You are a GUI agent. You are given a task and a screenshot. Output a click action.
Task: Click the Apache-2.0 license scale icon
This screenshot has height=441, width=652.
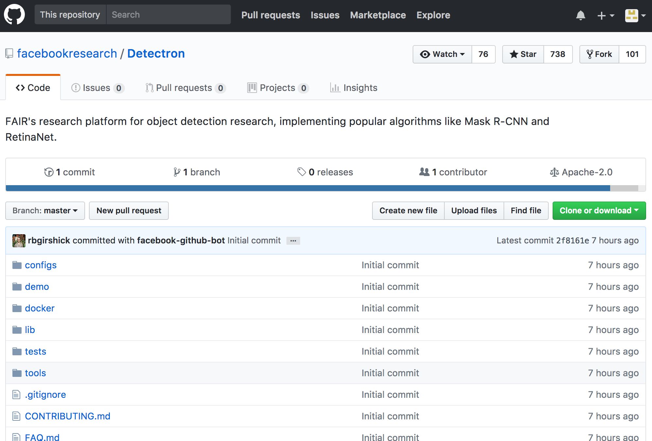[x=554, y=172]
